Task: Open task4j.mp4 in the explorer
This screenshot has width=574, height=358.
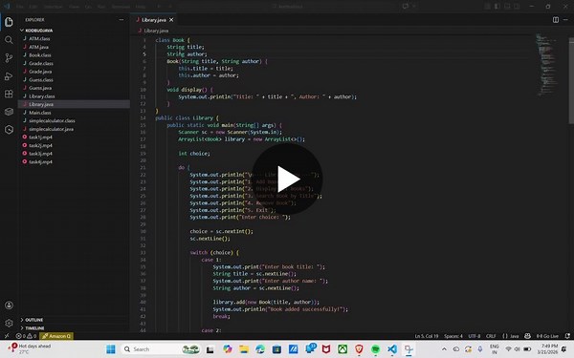Action: tap(40, 162)
